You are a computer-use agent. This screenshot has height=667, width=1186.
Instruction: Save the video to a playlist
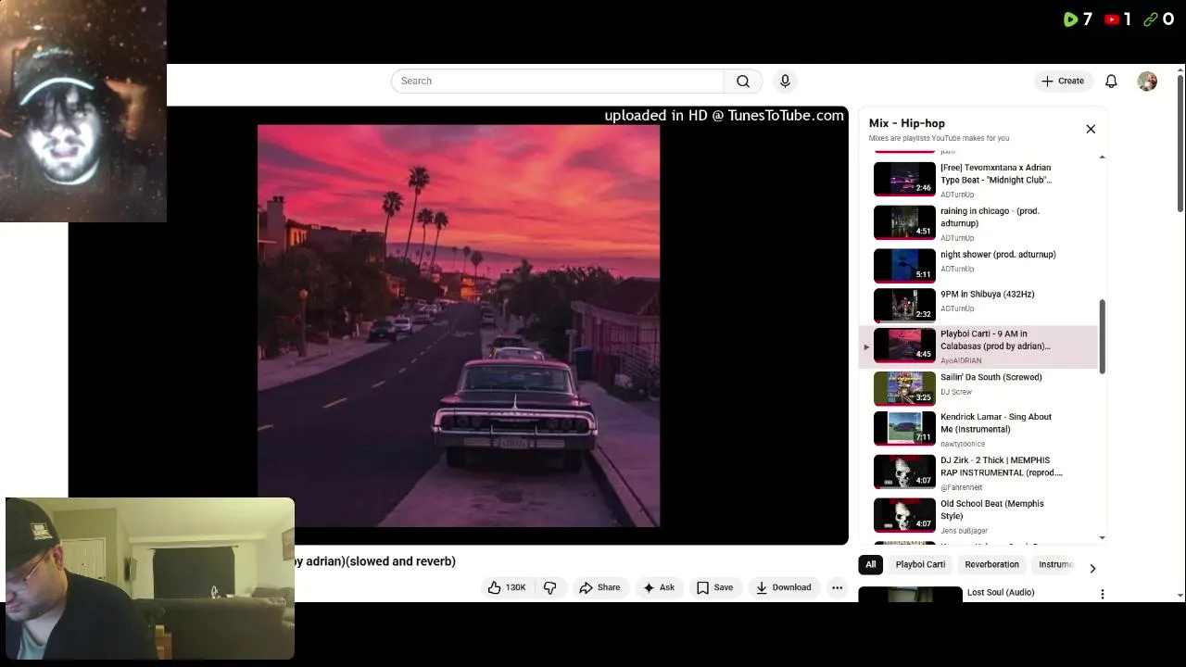coord(714,587)
